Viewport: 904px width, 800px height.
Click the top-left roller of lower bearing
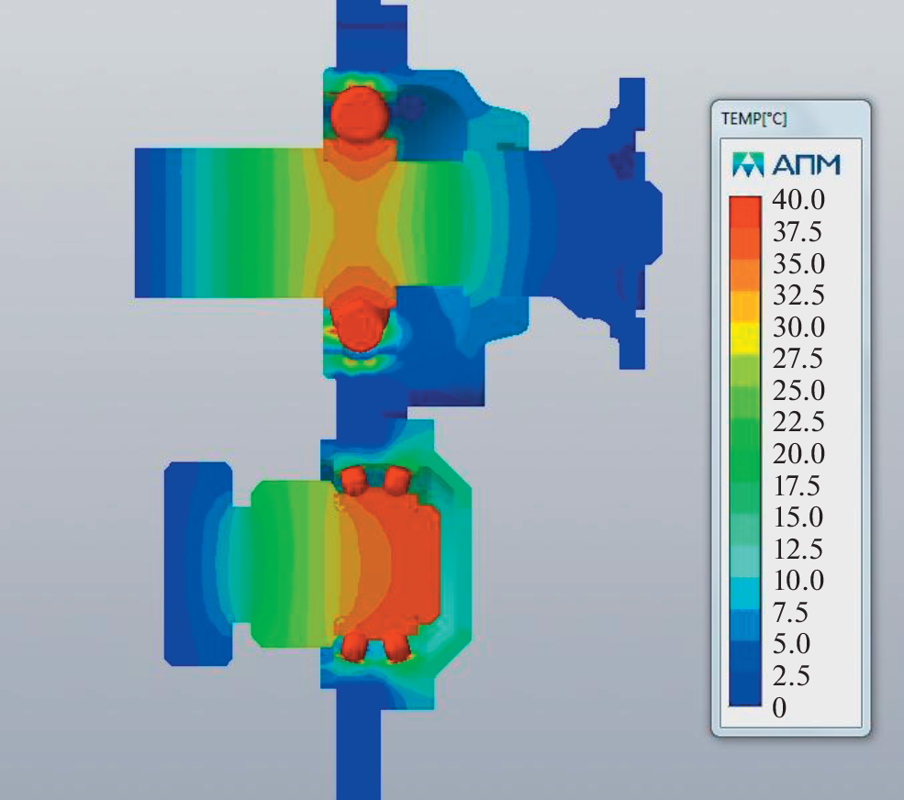coord(354,478)
